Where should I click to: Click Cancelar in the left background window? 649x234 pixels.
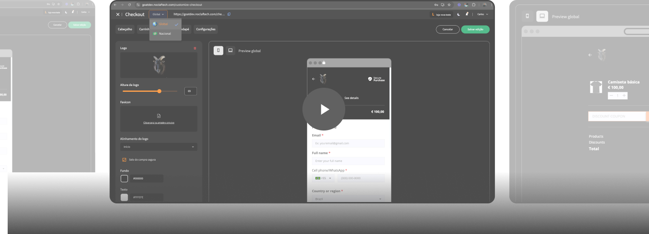(x=57, y=25)
